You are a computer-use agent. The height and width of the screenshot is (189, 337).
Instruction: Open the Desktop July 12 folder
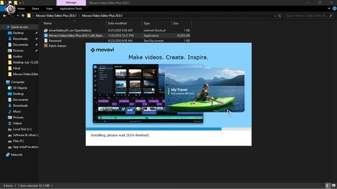tap(25, 62)
